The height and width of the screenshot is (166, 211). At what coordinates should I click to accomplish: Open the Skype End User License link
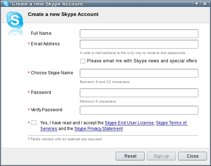129,123
